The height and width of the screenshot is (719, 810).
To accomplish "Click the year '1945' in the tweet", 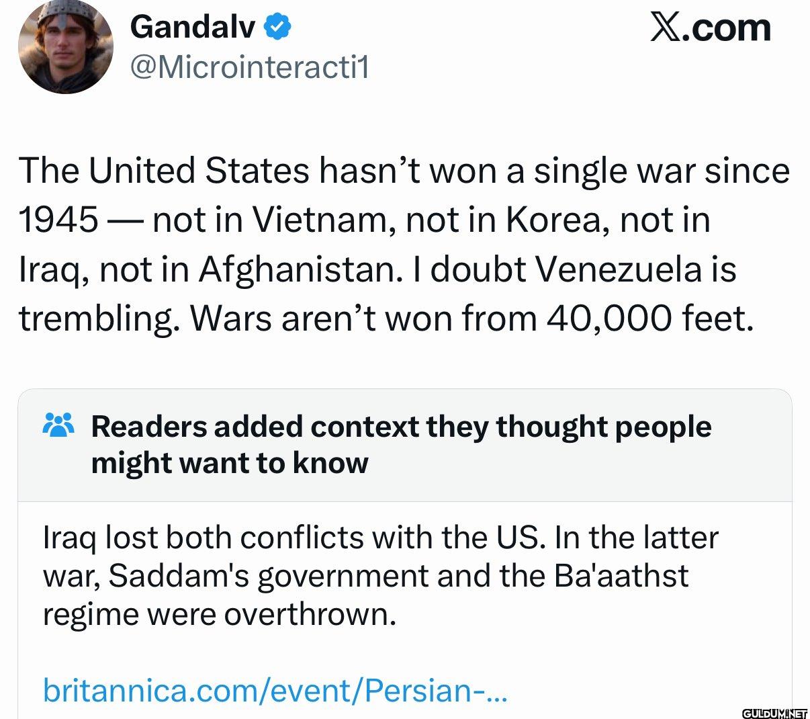I will 58,220.
